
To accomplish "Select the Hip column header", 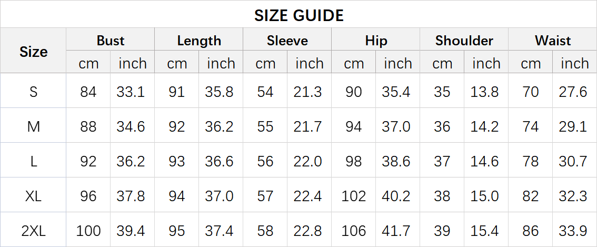I will 376,41.
